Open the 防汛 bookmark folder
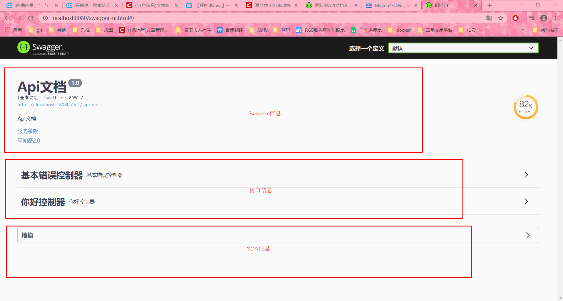Viewport: 563px width, 301px height. click(258, 30)
